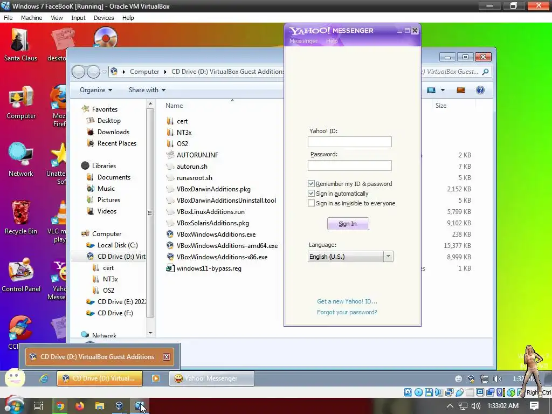552x414 pixels.
Task: Select Local Disk (C:) in navigation tree
Action: pyautogui.click(x=117, y=245)
